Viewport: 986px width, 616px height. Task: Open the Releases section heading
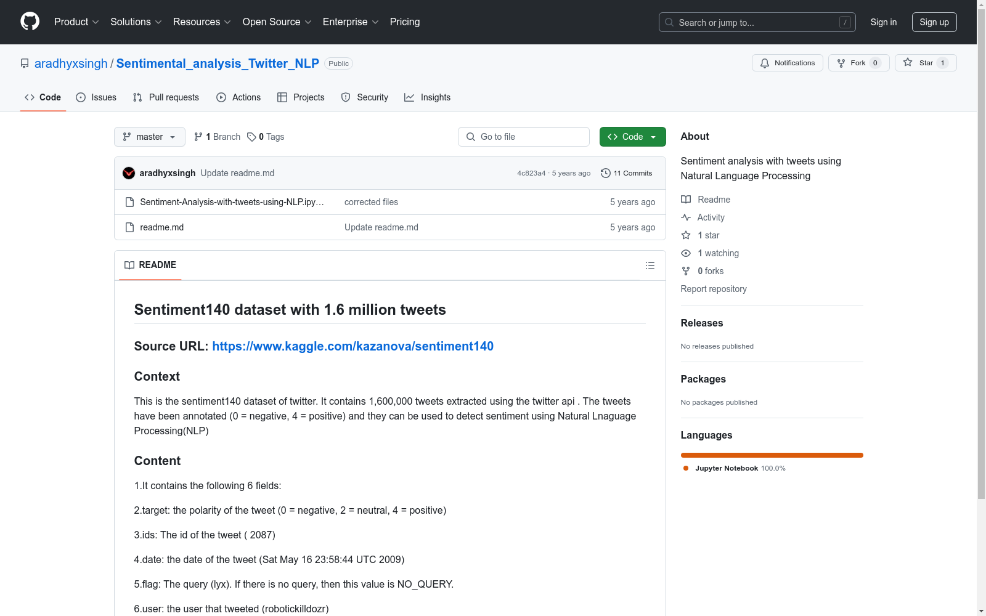tap(702, 323)
